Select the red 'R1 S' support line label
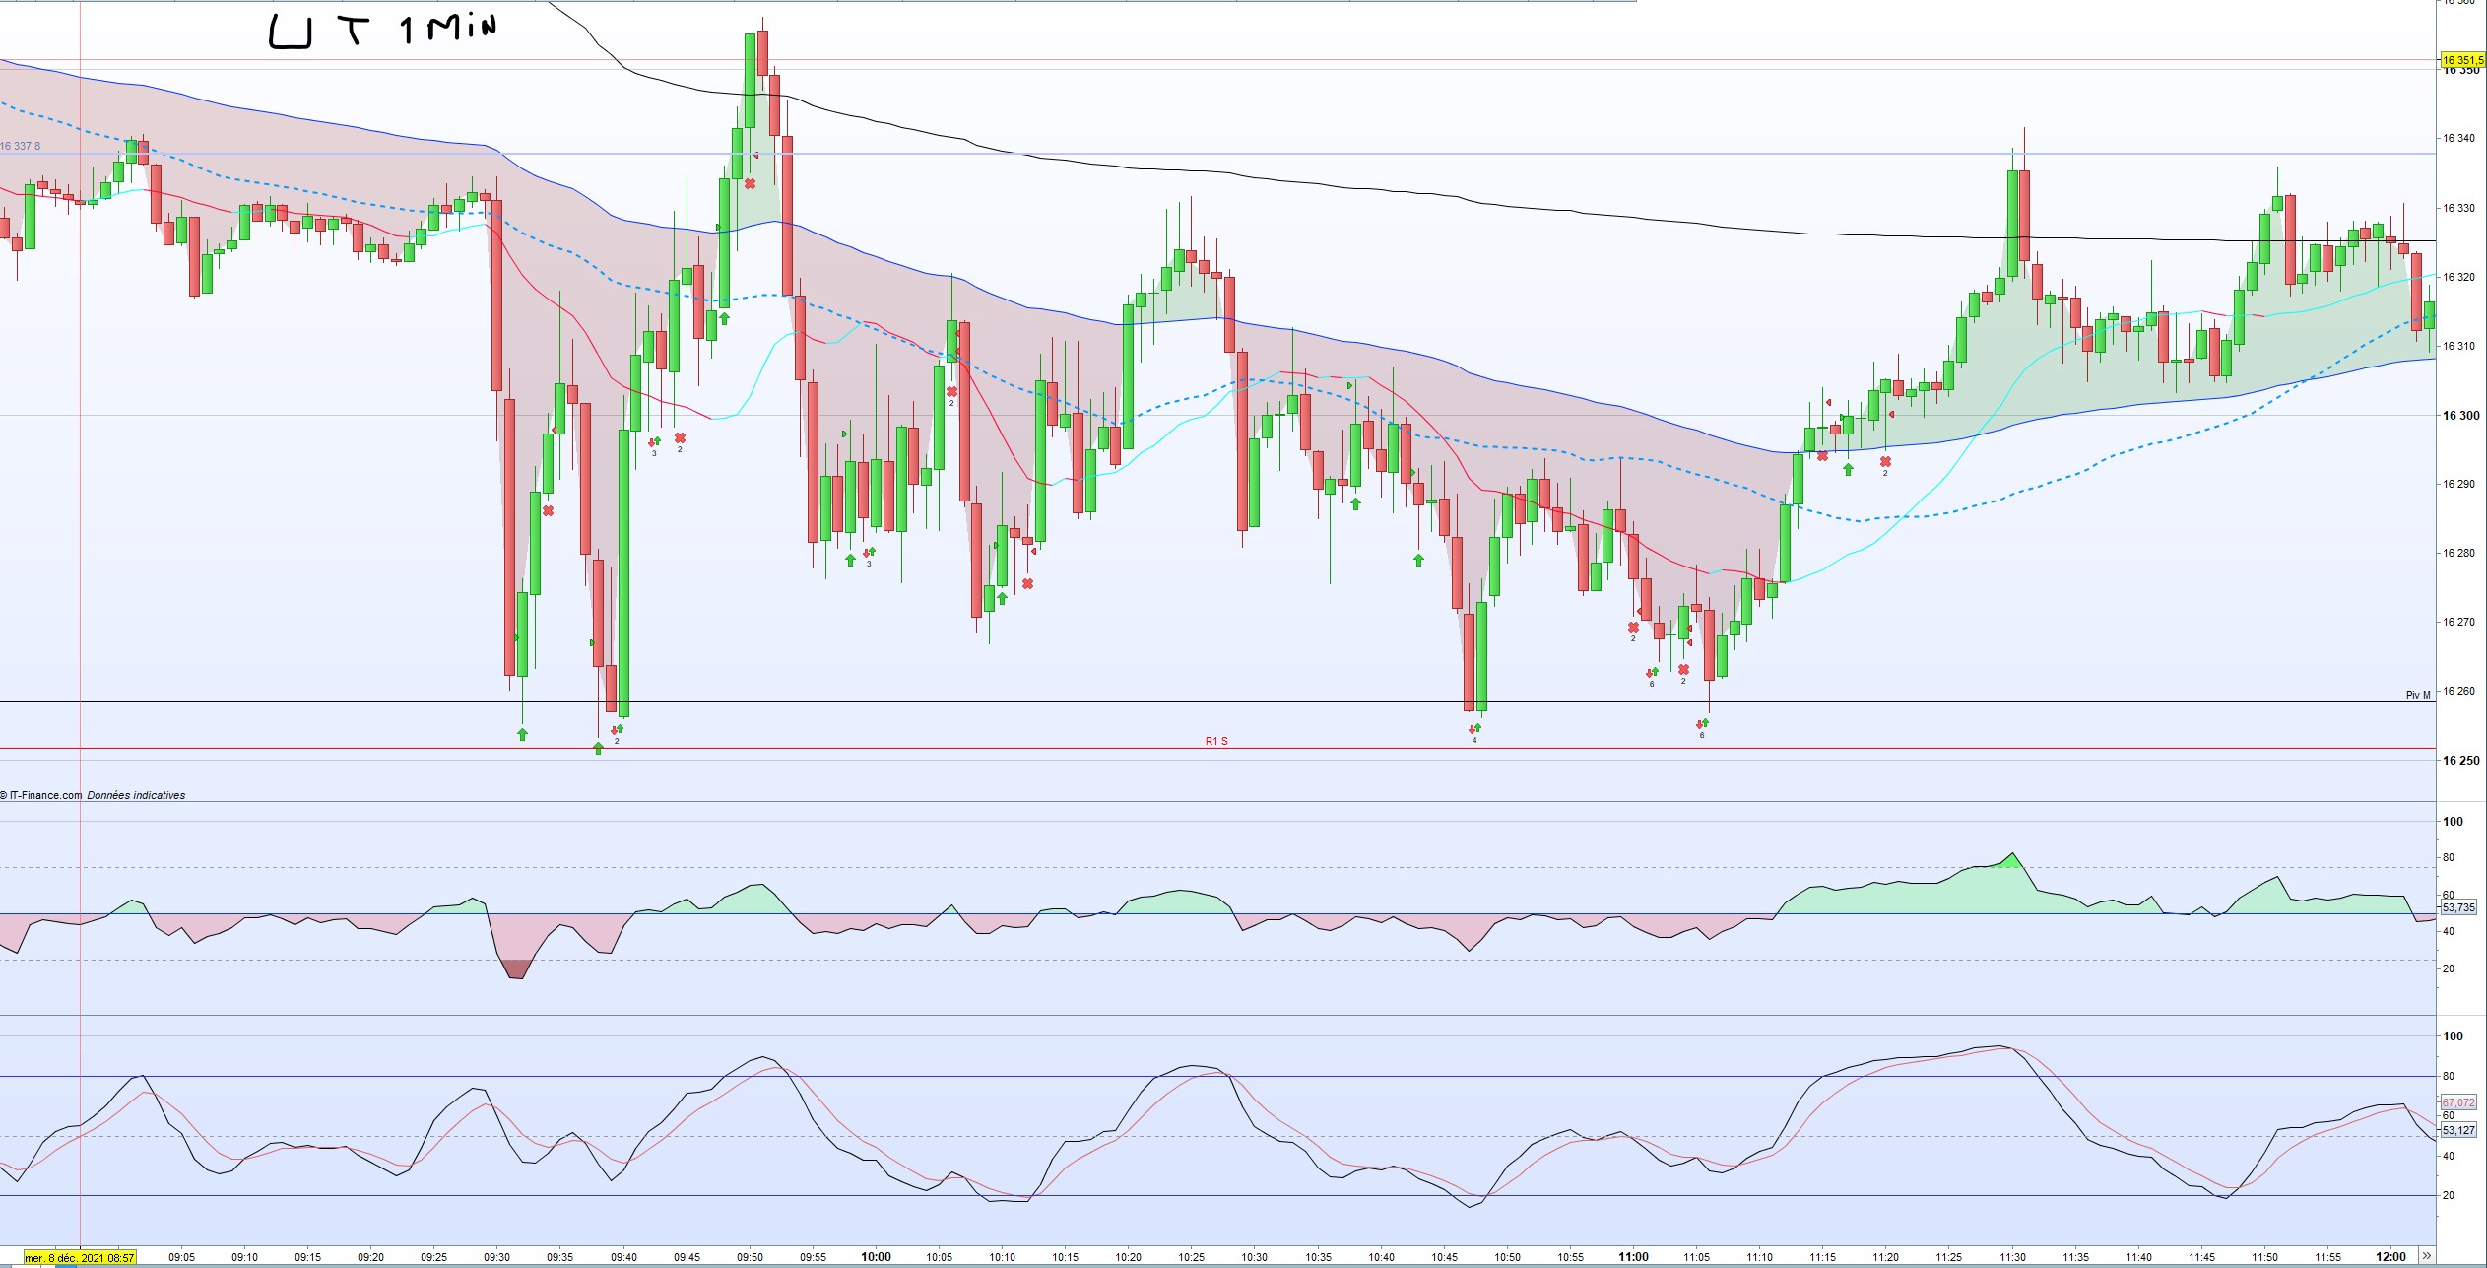The height and width of the screenshot is (1268, 2487). [1216, 741]
